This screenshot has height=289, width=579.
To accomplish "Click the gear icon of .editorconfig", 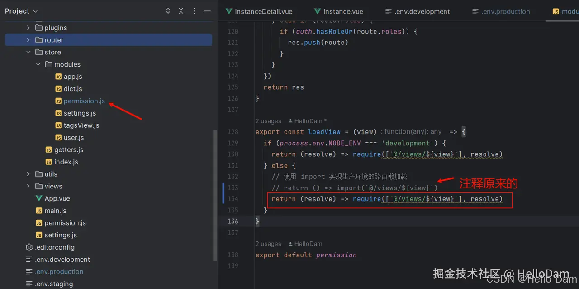I will (29, 247).
